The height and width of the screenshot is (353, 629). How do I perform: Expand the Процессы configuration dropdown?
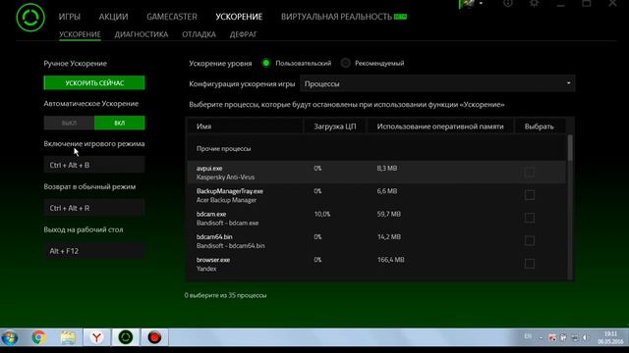pyautogui.click(x=437, y=83)
